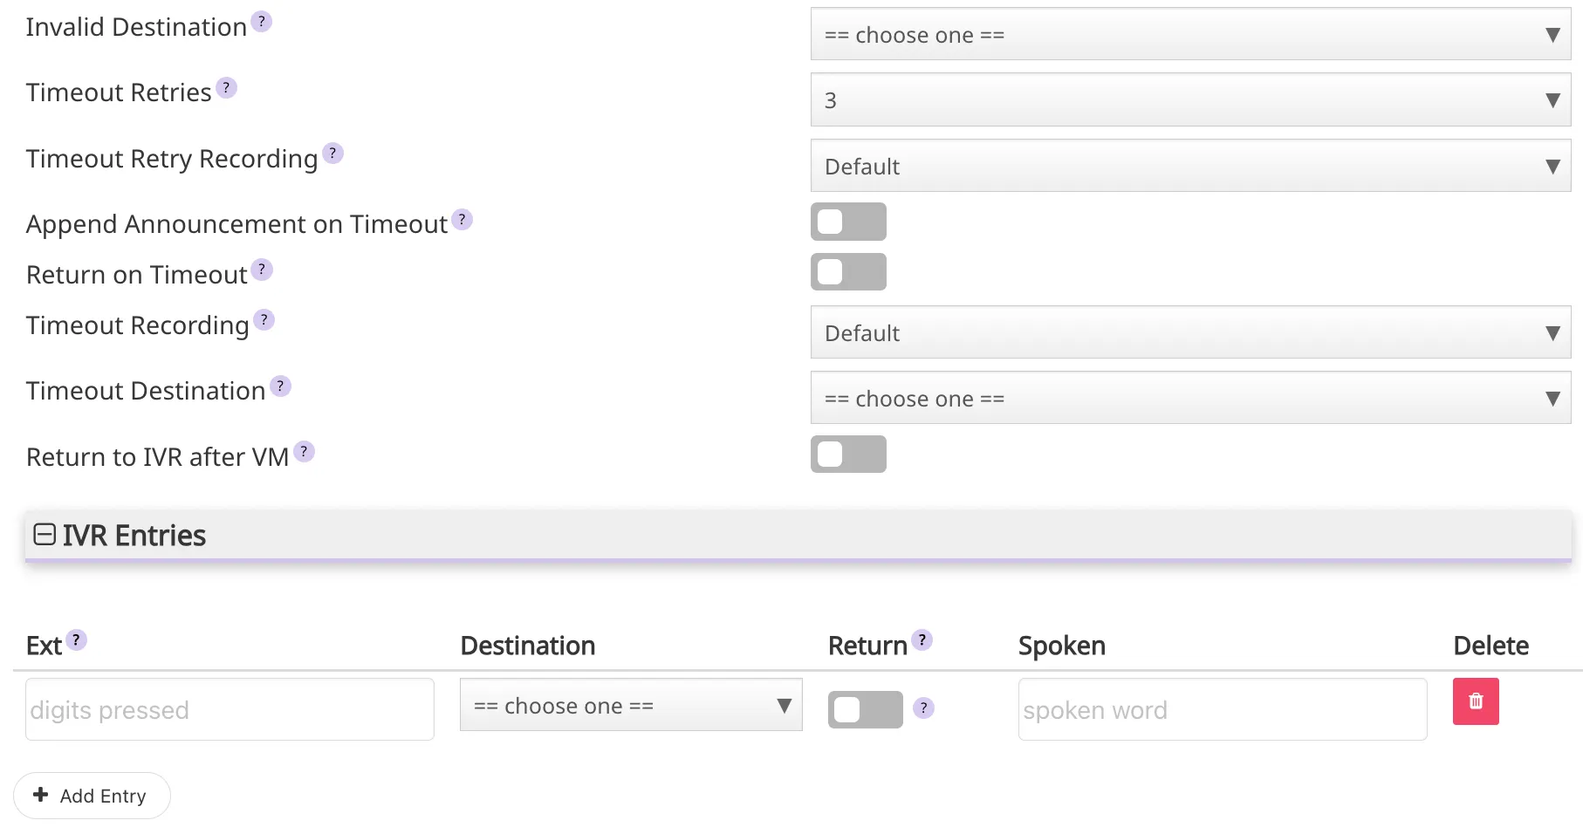The image size is (1583, 834).
Task: Open help for Timeout Retries
Action: click(226, 86)
